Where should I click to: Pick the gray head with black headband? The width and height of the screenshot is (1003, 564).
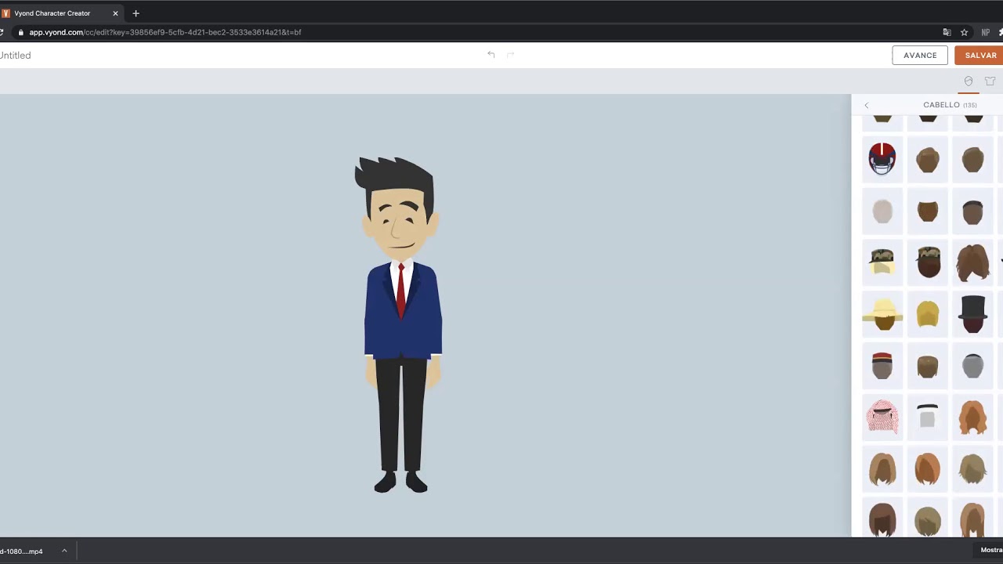point(972,365)
